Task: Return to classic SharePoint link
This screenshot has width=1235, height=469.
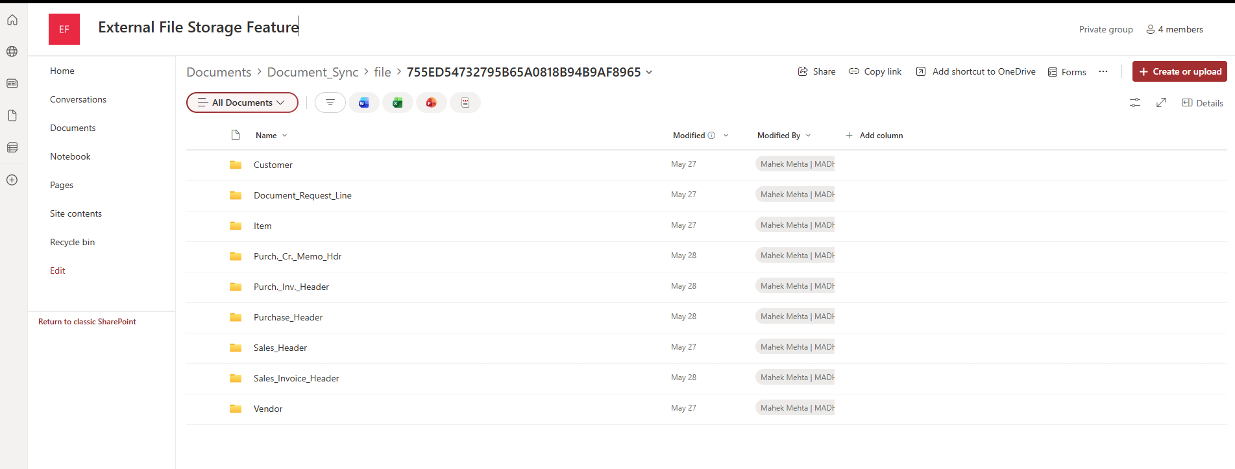Action: [87, 322]
